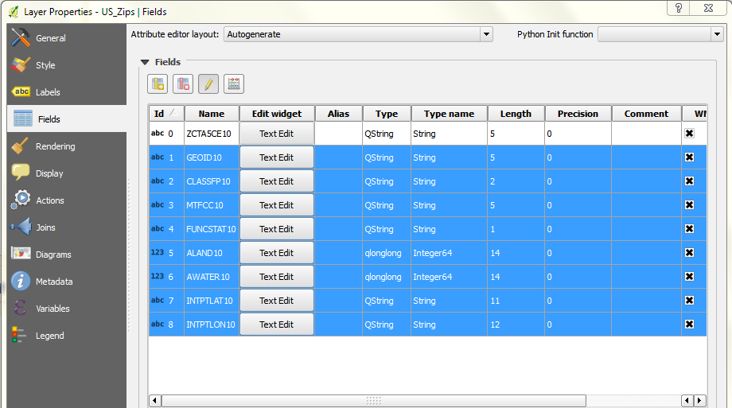Screen dimensions: 732x408
Task: Click the Edit widget column header
Action: (x=277, y=114)
